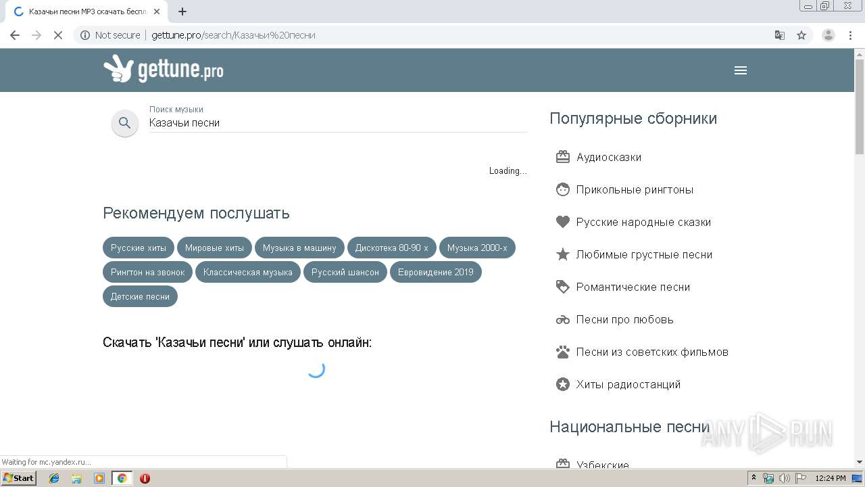Click the heart icon beside Русские народные сказки
Screen dimensions: 865x487
pos(562,222)
